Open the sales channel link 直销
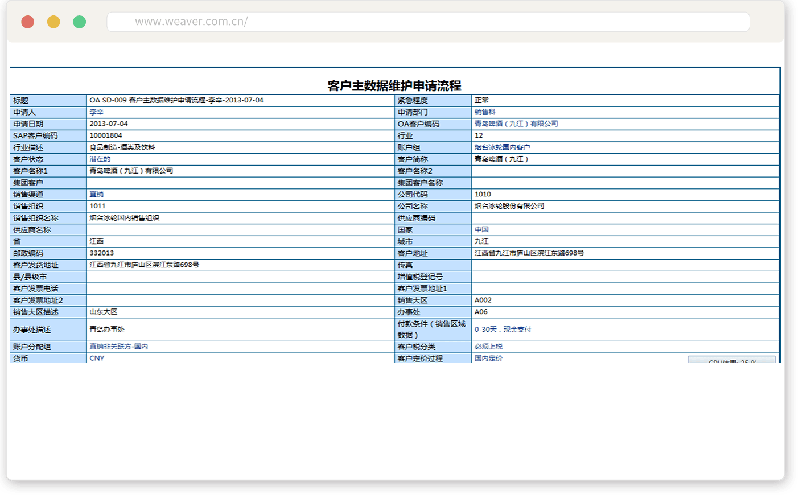This screenshot has width=811, height=498. click(97, 195)
